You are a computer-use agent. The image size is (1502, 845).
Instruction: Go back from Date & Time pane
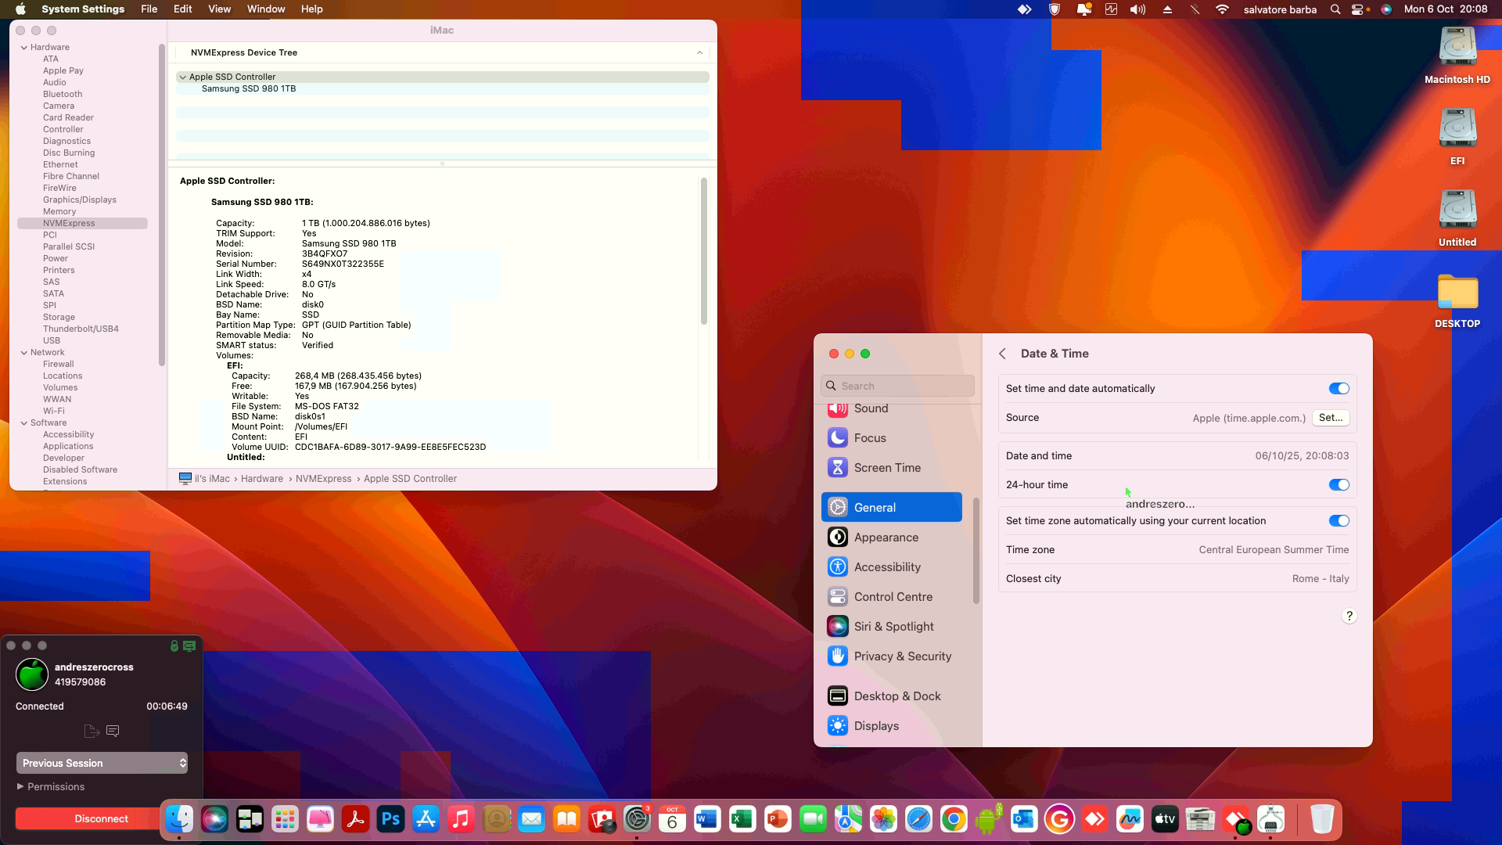point(1002,354)
